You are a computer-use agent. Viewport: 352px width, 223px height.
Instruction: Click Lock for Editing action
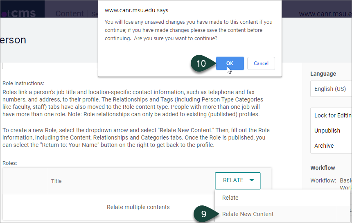pyautogui.click(x=332, y=115)
